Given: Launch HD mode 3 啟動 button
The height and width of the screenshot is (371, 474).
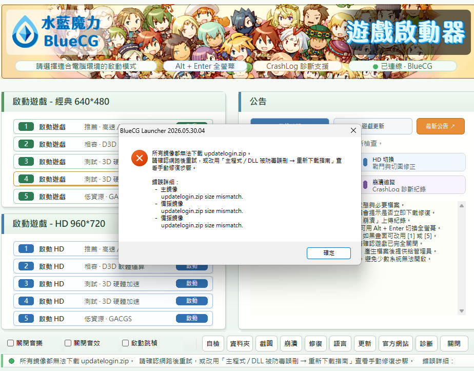Looking at the screenshot, I should 192,283.
